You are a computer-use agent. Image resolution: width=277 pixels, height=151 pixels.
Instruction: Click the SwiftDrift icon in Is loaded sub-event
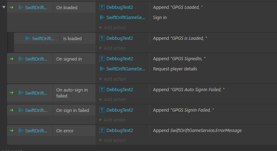click(x=28, y=38)
